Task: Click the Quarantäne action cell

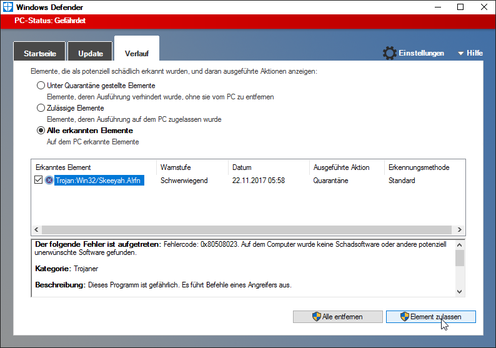Action: (x=330, y=181)
